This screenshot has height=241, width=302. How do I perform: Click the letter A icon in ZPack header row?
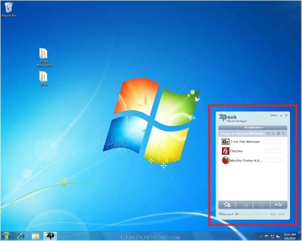tap(273, 133)
